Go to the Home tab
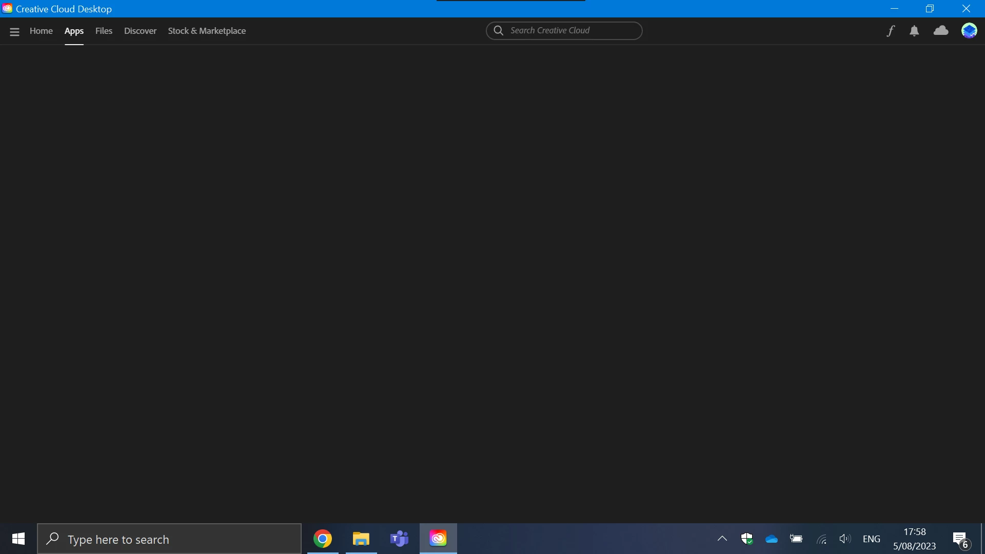The width and height of the screenshot is (985, 554). click(x=41, y=31)
